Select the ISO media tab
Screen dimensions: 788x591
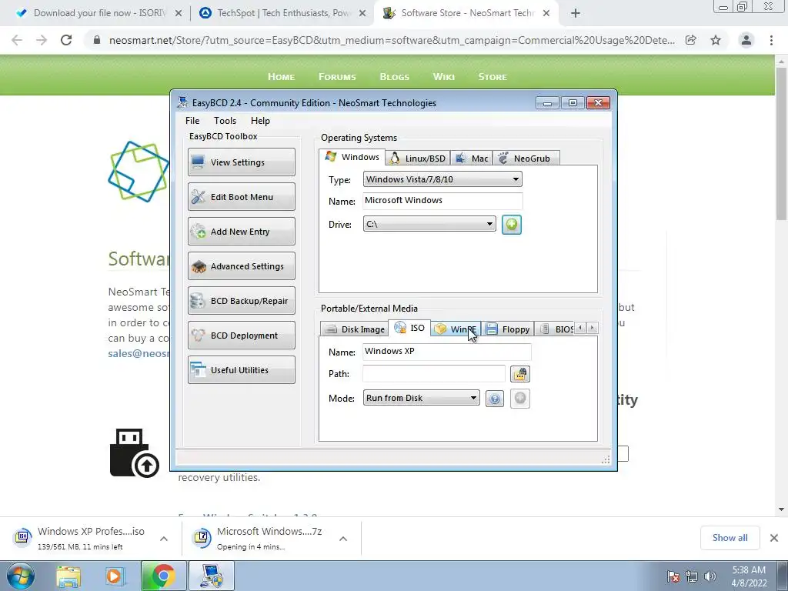[409, 328]
